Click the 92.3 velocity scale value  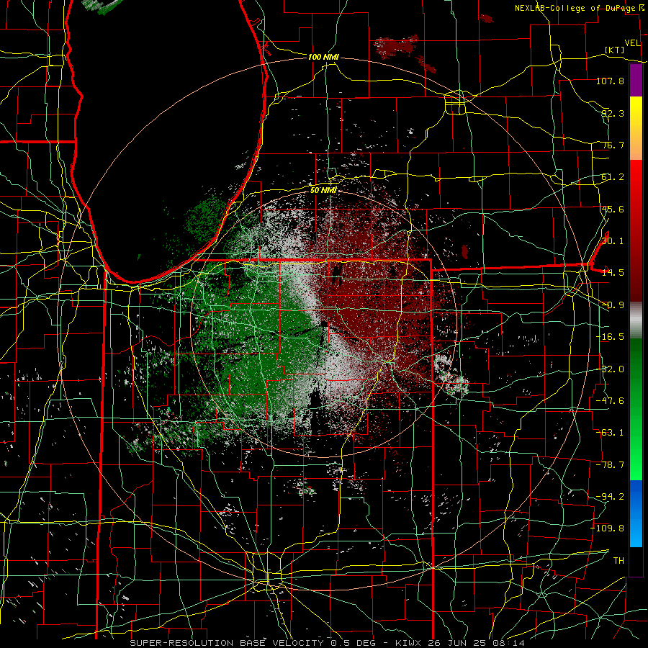[x=613, y=113]
